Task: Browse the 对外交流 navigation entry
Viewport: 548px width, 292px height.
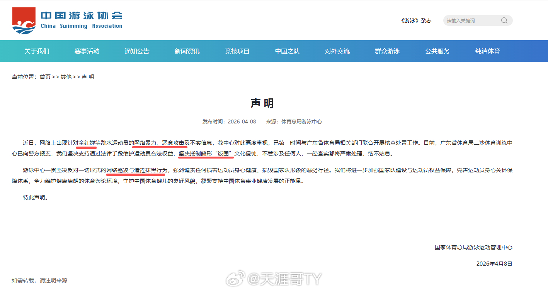Action: pos(337,51)
